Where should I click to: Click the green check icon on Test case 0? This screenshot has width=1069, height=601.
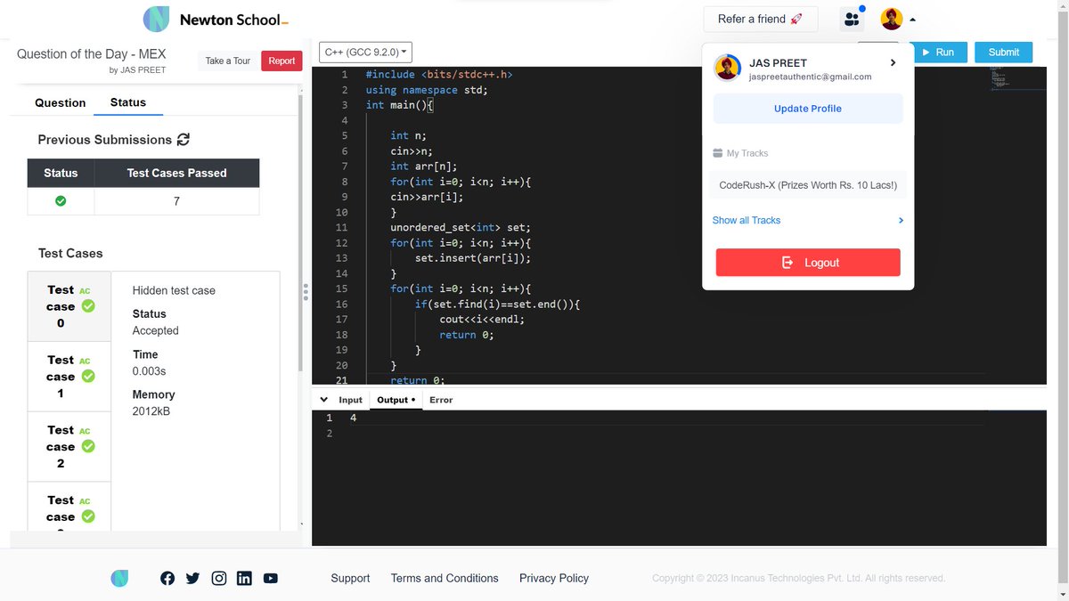(x=88, y=305)
